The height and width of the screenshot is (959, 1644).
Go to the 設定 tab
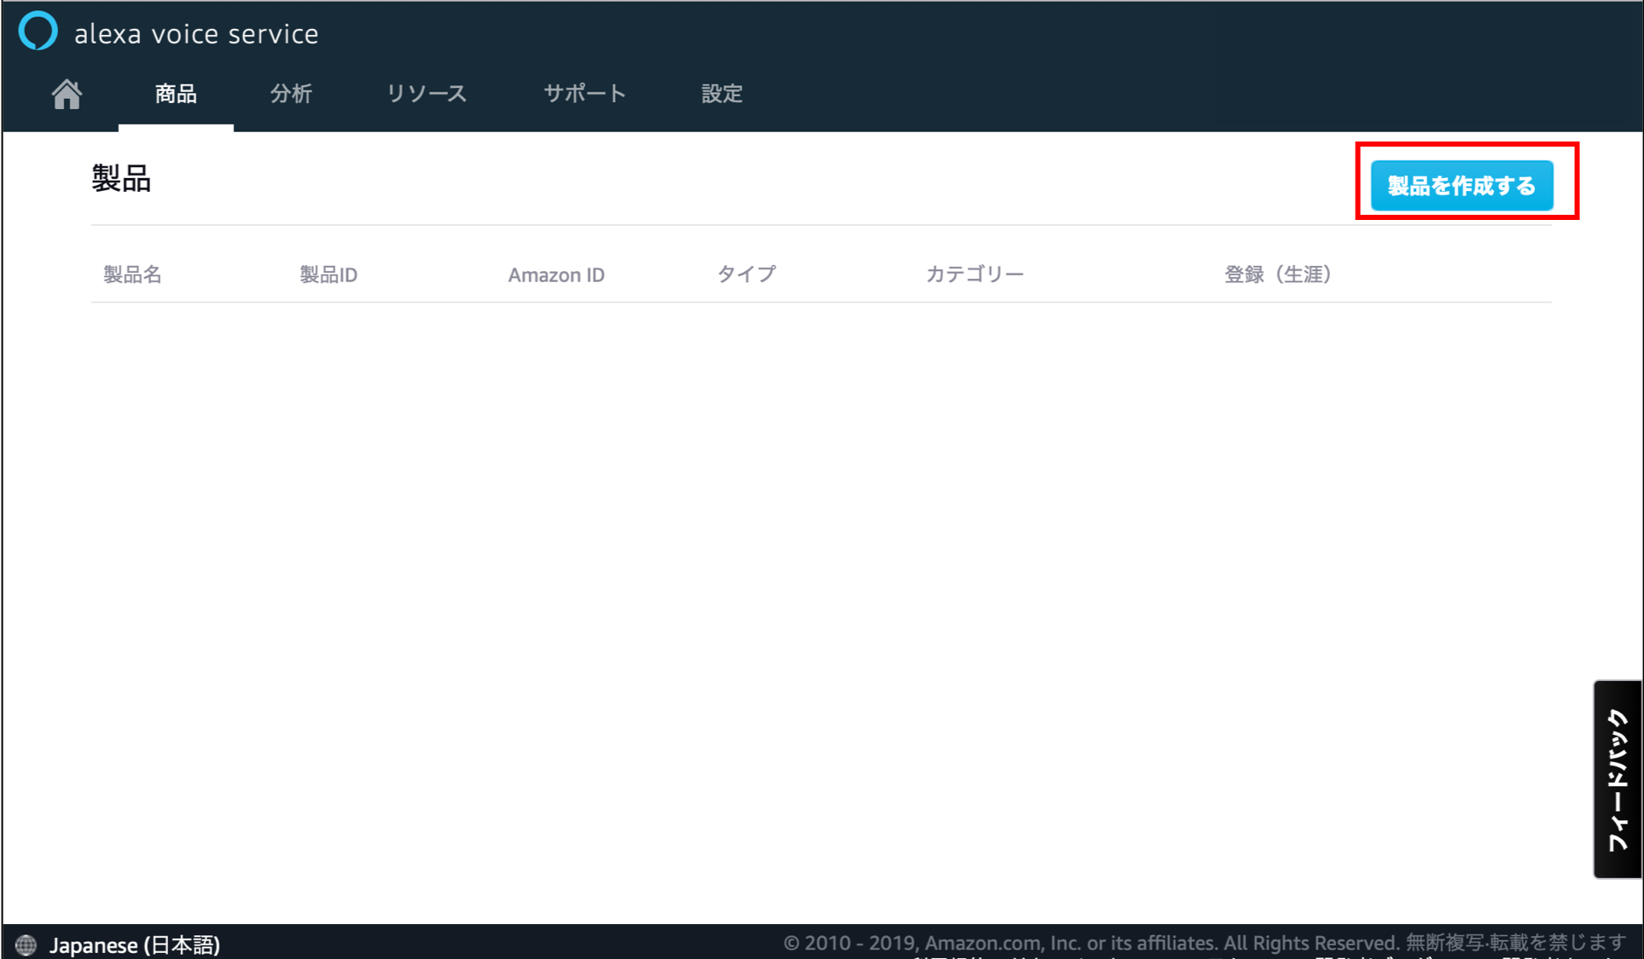[722, 94]
